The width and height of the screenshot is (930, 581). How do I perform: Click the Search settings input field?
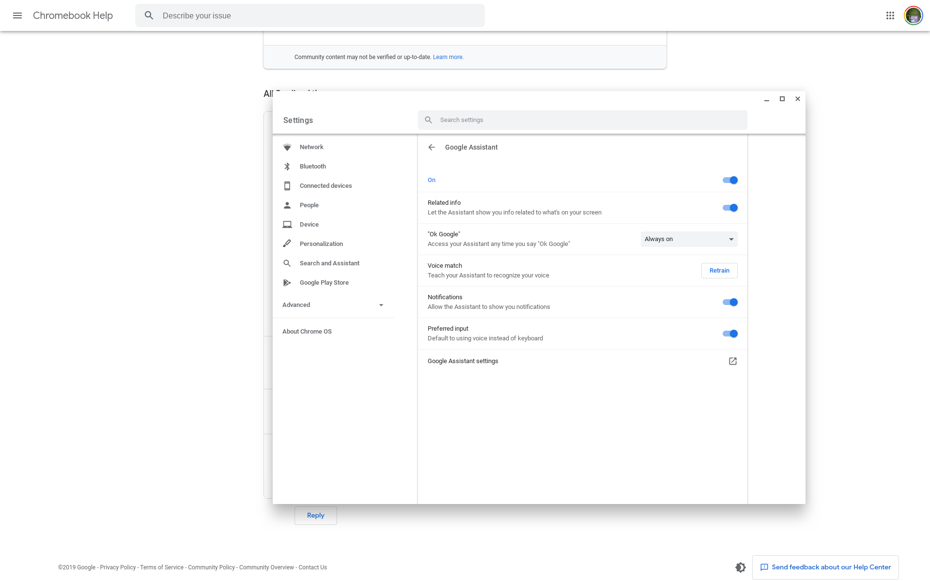tap(581, 120)
